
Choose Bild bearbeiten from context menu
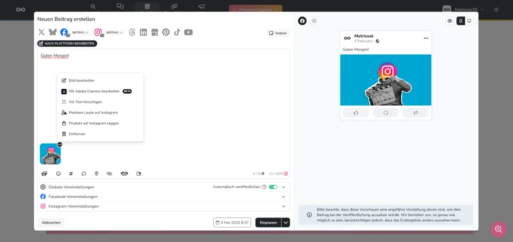(x=81, y=80)
